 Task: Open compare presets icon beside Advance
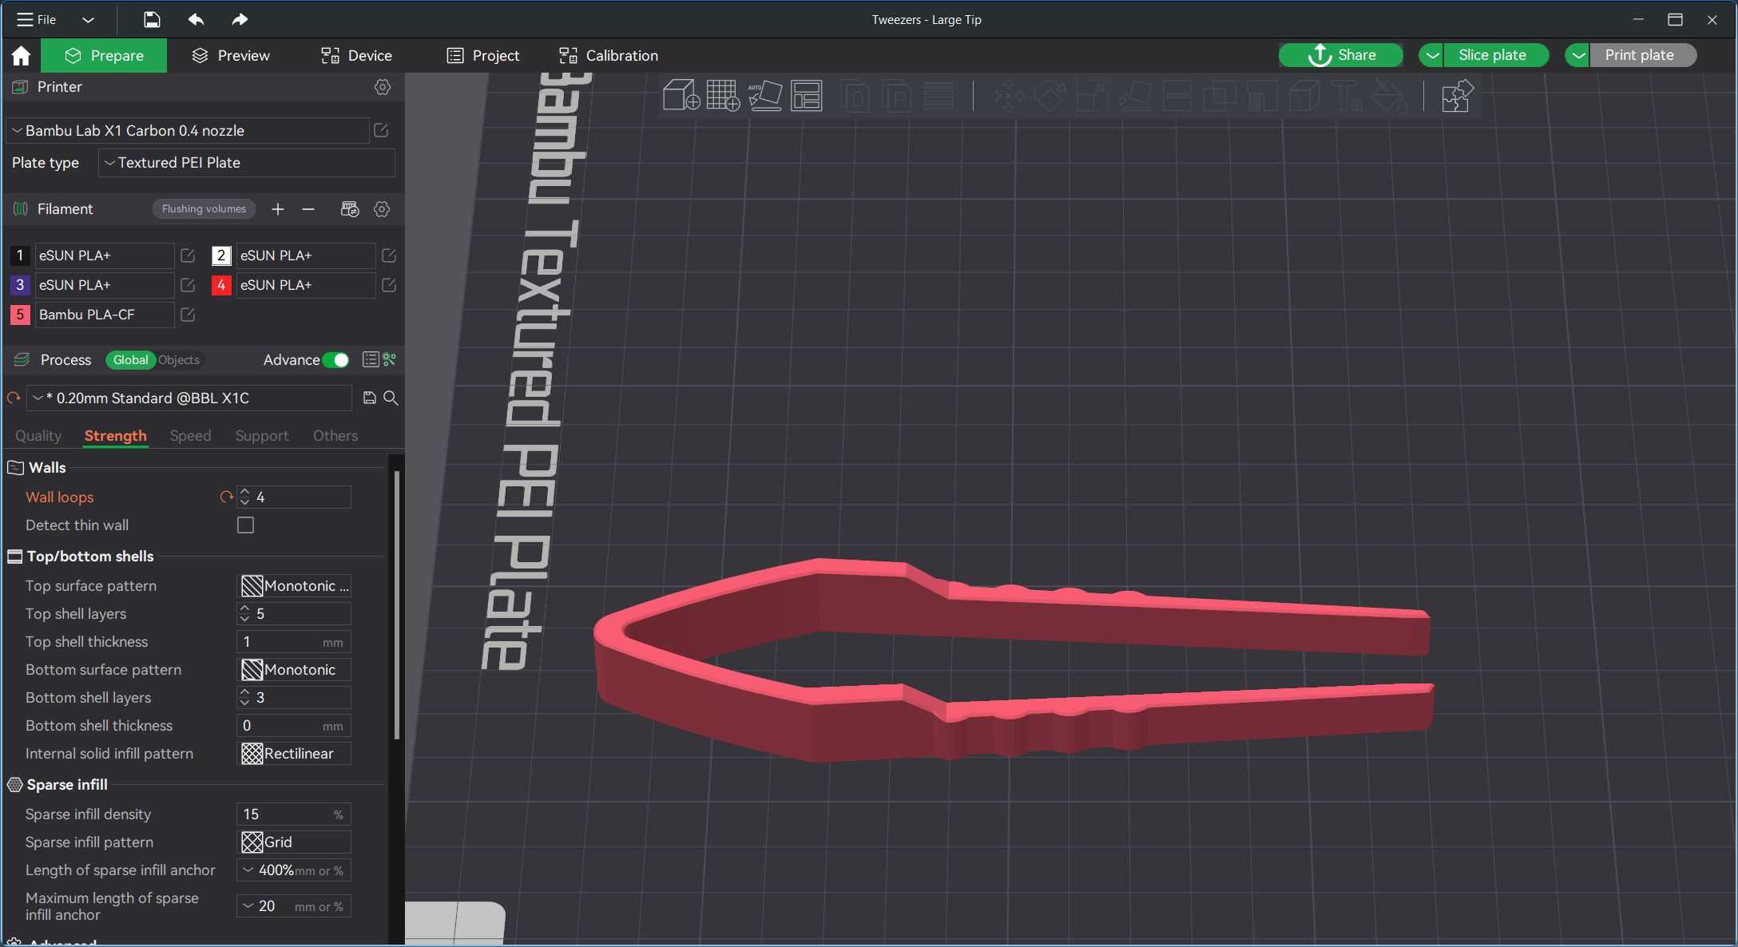390,360
